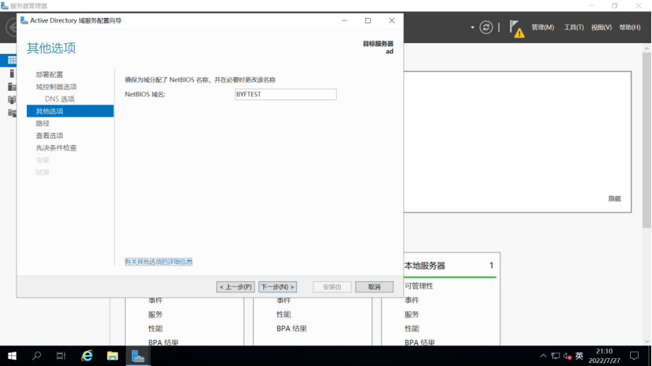
Task: Click the volume speaker tray icon
Action: [567, 356]
